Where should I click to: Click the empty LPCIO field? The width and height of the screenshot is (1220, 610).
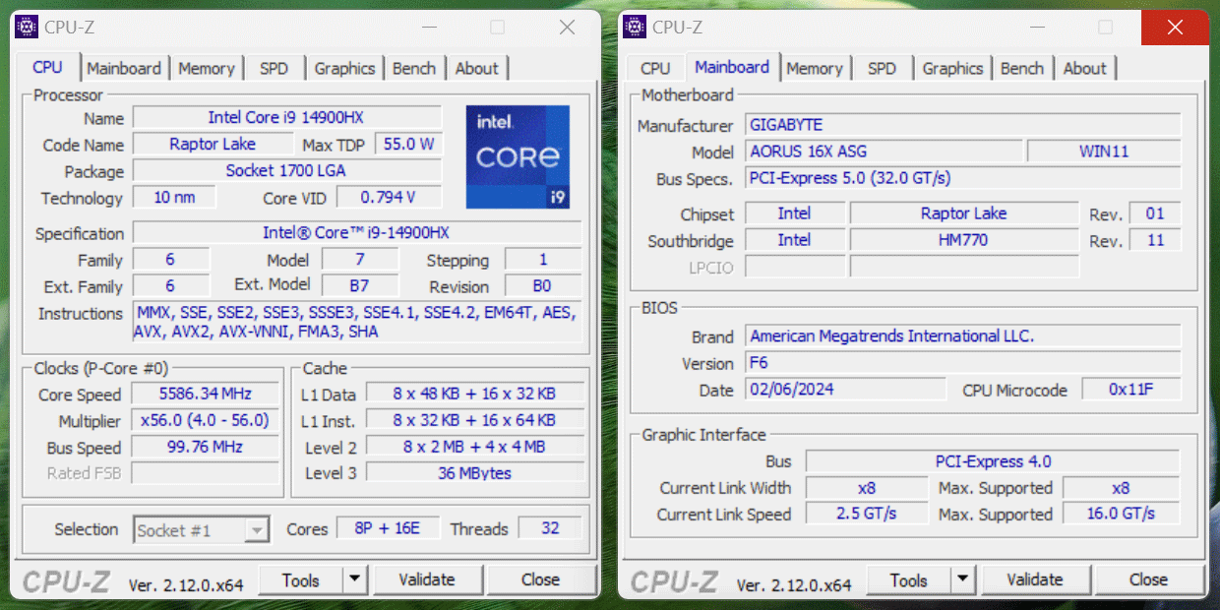[795, 267]
